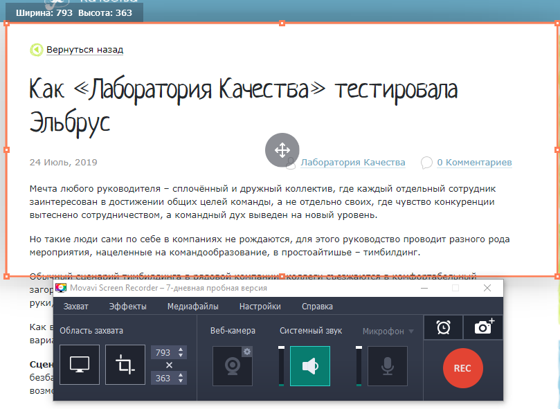The height and width of the screenshot is (409, 560).
Task: Open the Медиафайлы menu
Action: [193, 307]
